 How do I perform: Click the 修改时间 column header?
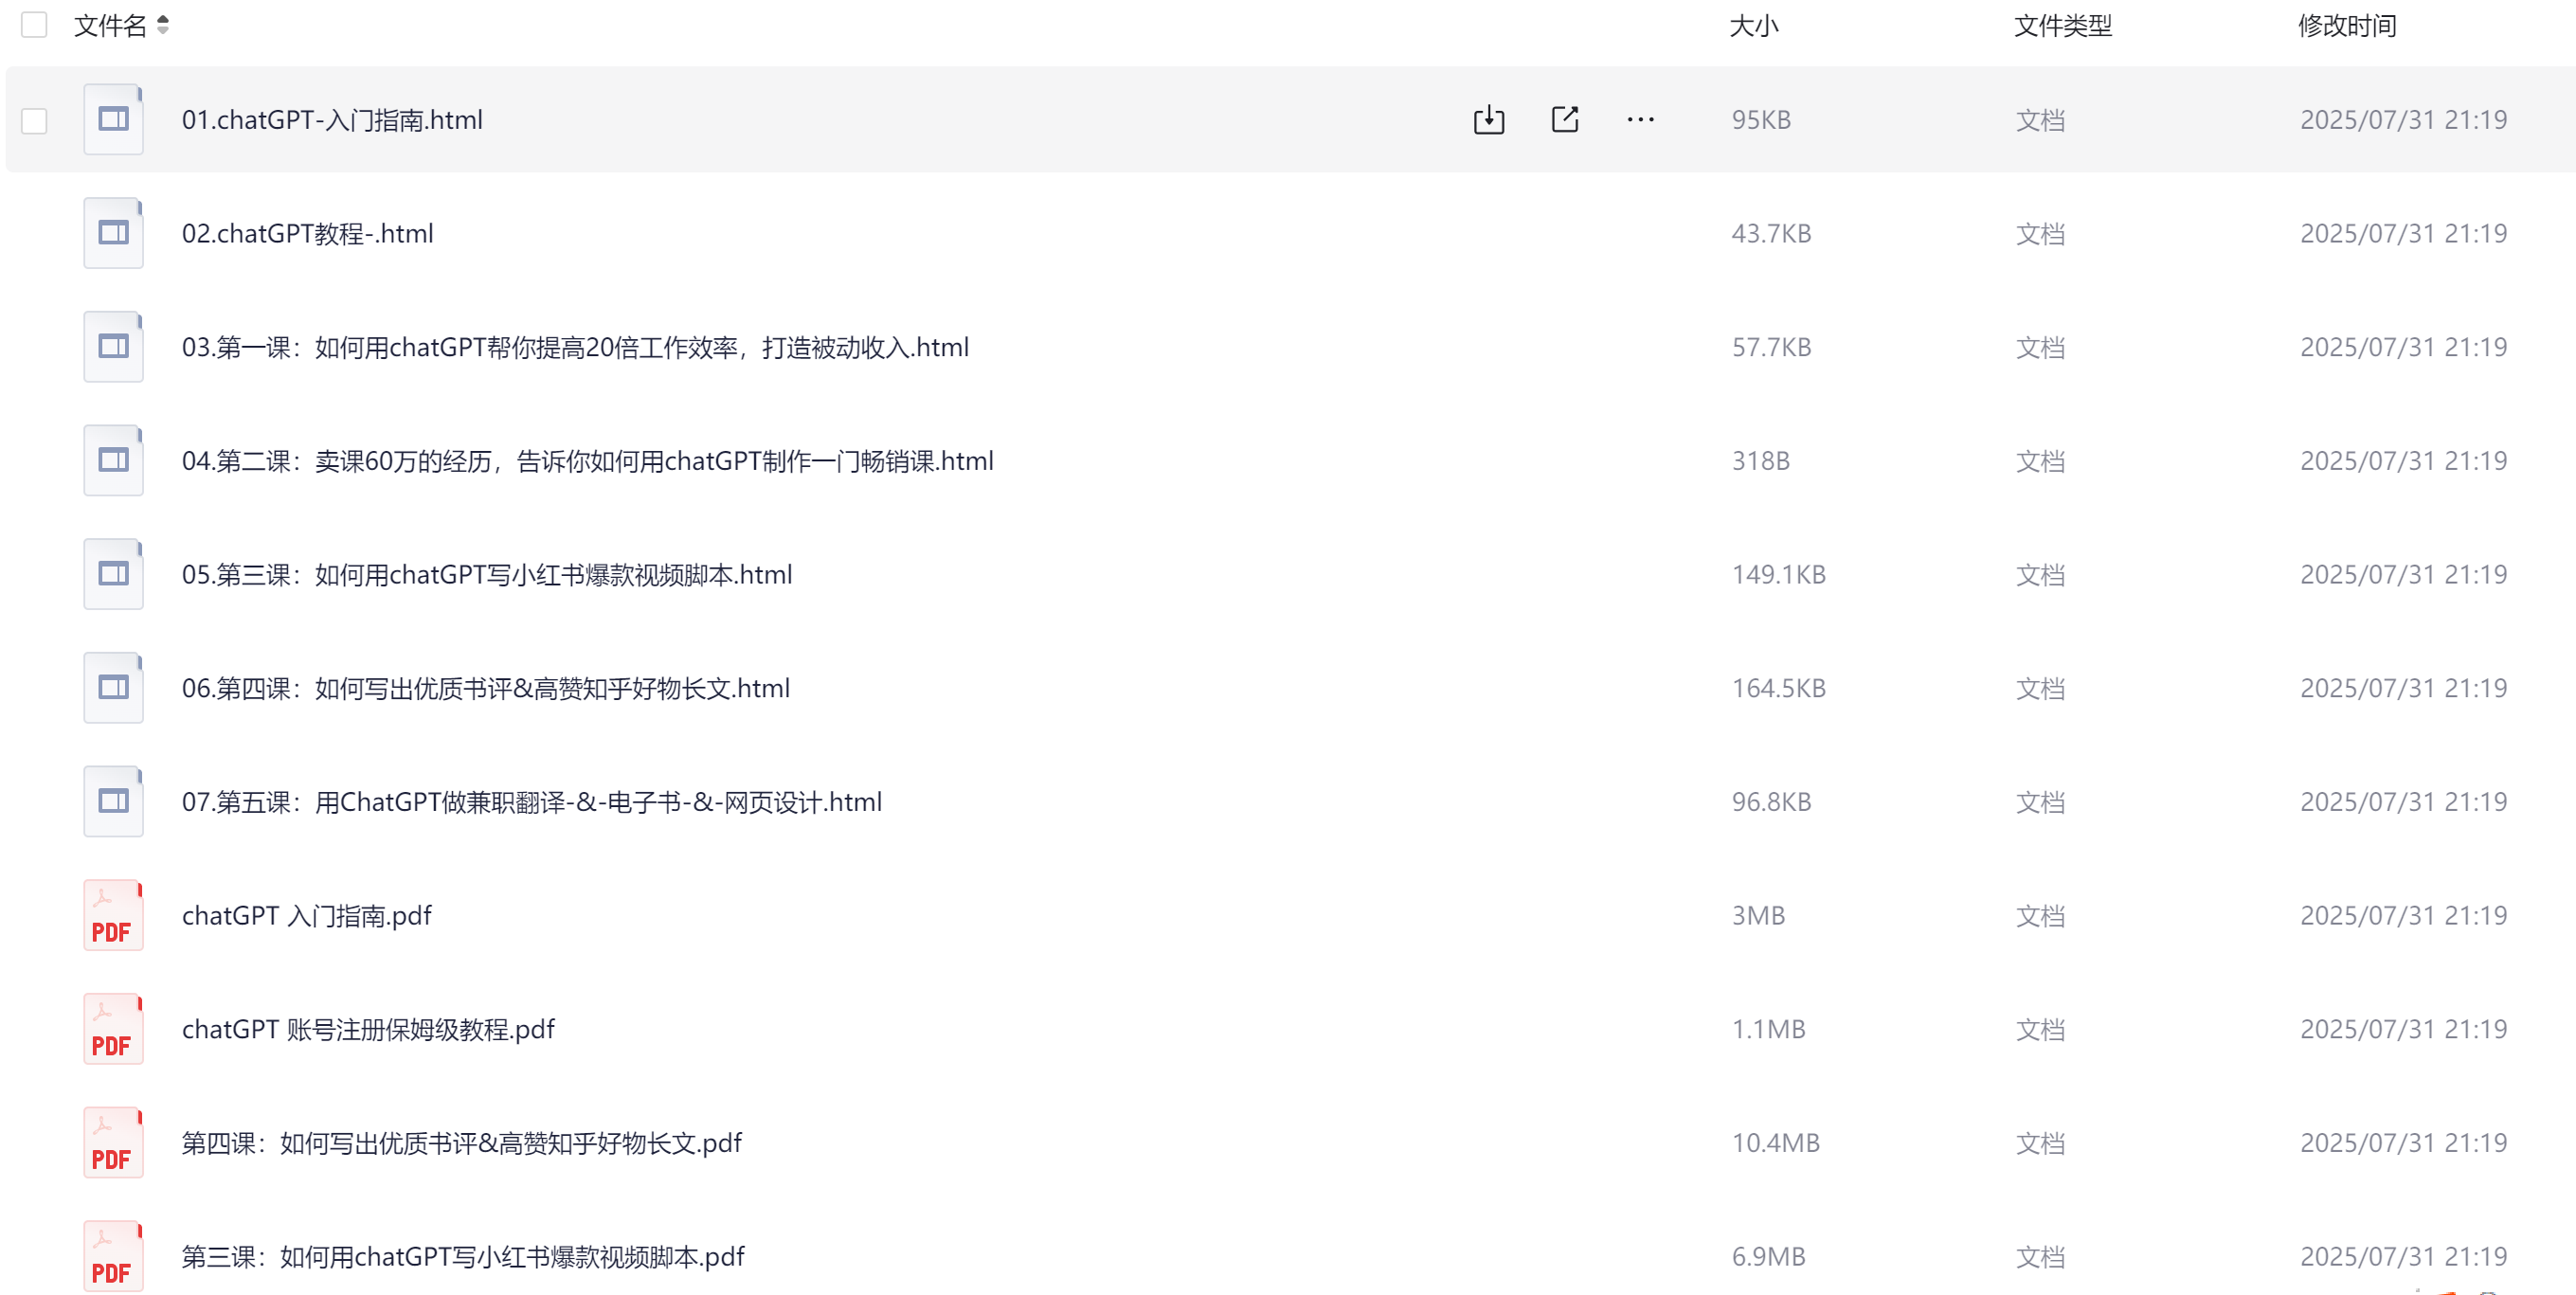click(x=2347, y=26)
